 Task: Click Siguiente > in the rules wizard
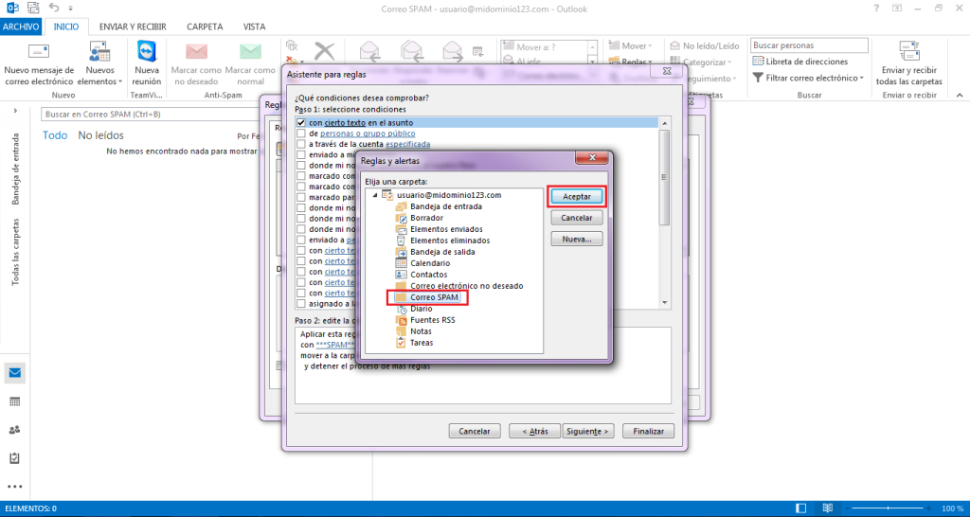tap(587, 431)
